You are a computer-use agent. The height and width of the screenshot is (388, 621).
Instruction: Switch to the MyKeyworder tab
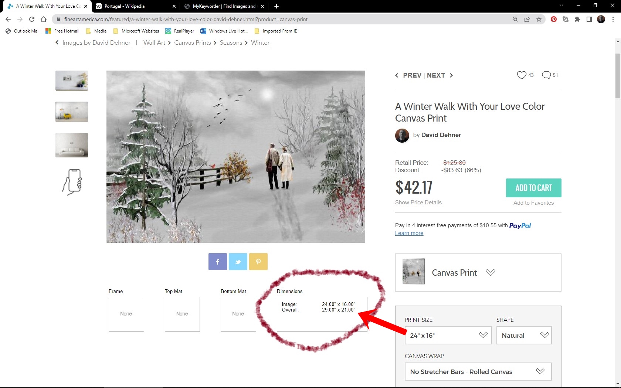[x=224, y=6]
